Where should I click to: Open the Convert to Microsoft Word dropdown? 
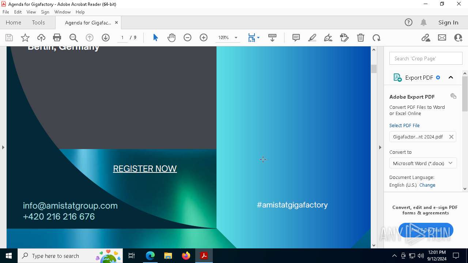point(423,163)
